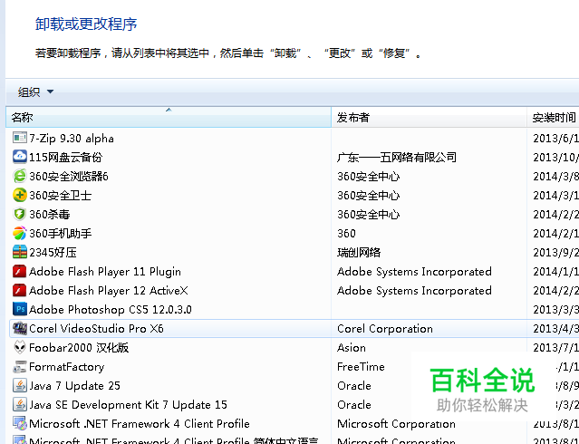Click the Foobar2000 alien icon

click(20, 347)
